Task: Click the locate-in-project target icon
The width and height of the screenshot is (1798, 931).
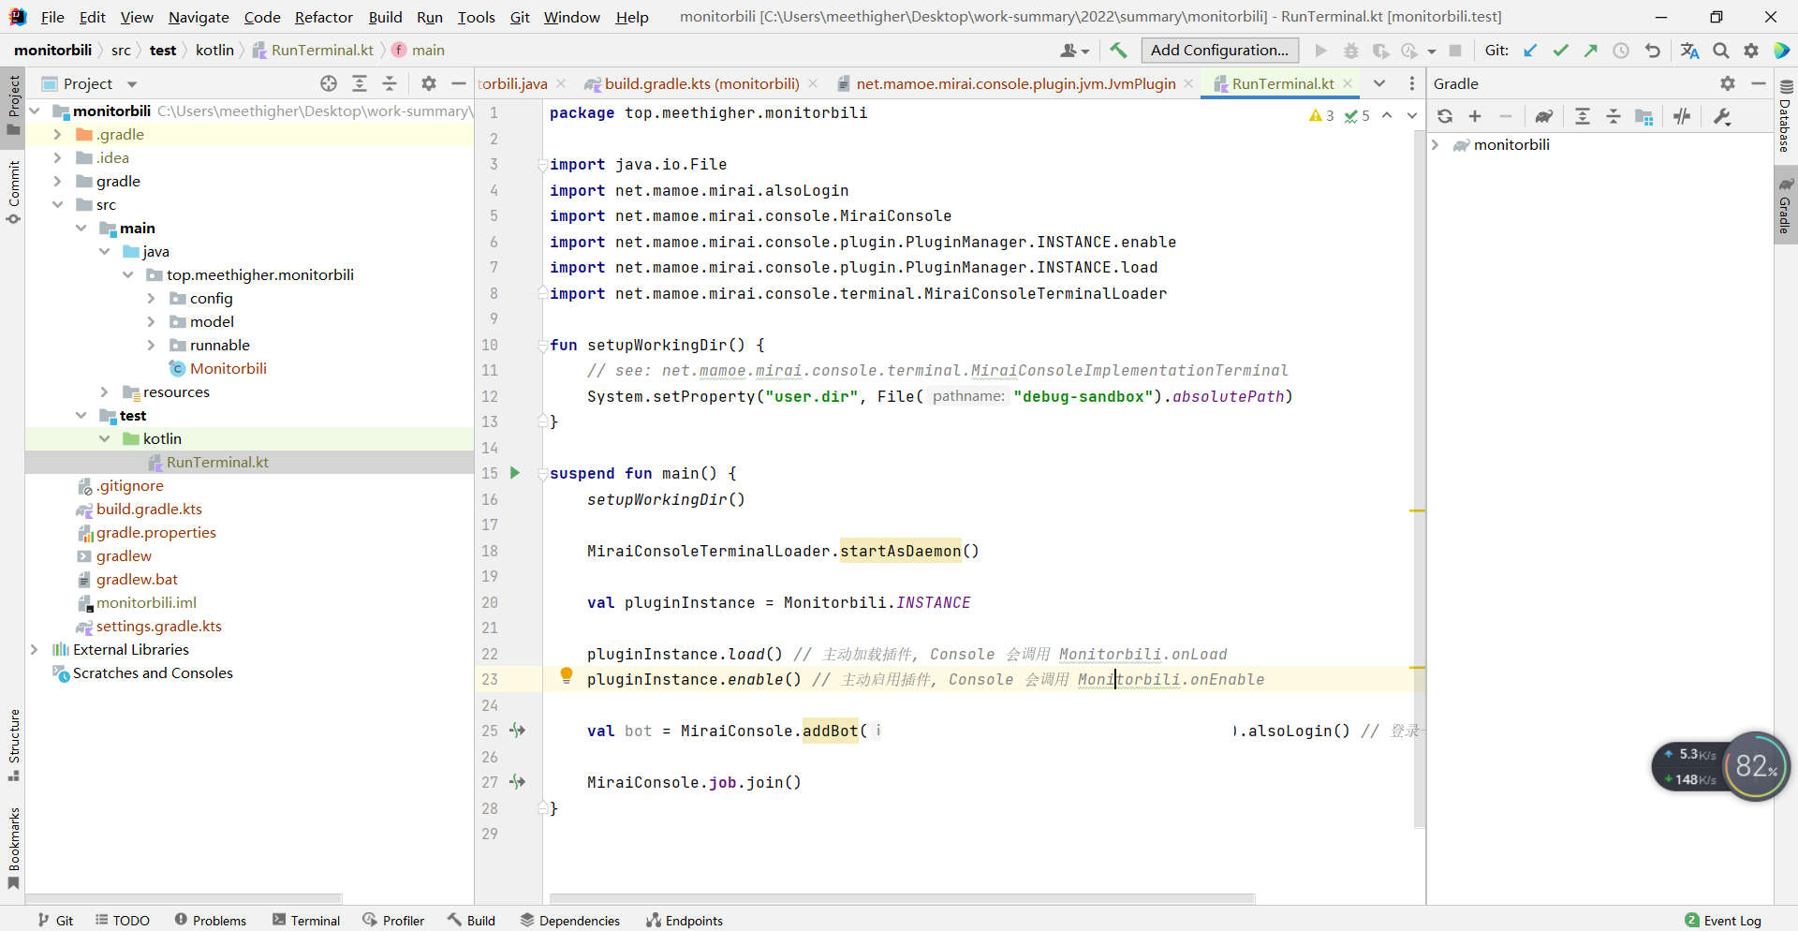Action: [329, 83]
